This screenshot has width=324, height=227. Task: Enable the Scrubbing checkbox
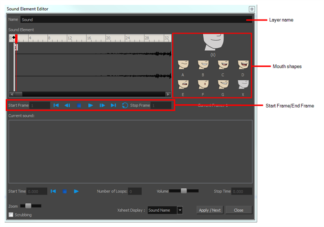pyautogui.click(x=11, y=215)
